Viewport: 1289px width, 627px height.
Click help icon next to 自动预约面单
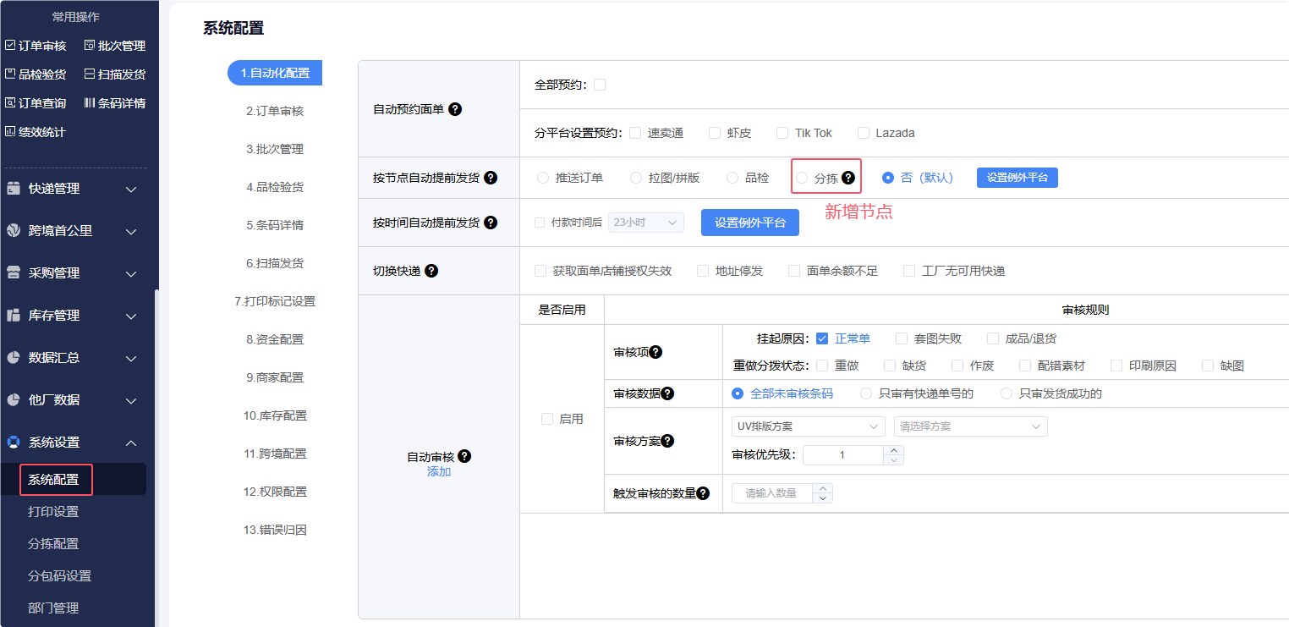[x=455, y=109]
